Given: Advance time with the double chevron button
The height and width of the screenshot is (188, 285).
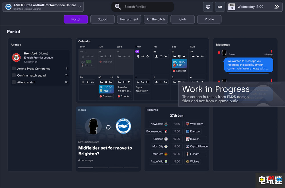Looking at the screenshot, I should [x=276, y=7].
